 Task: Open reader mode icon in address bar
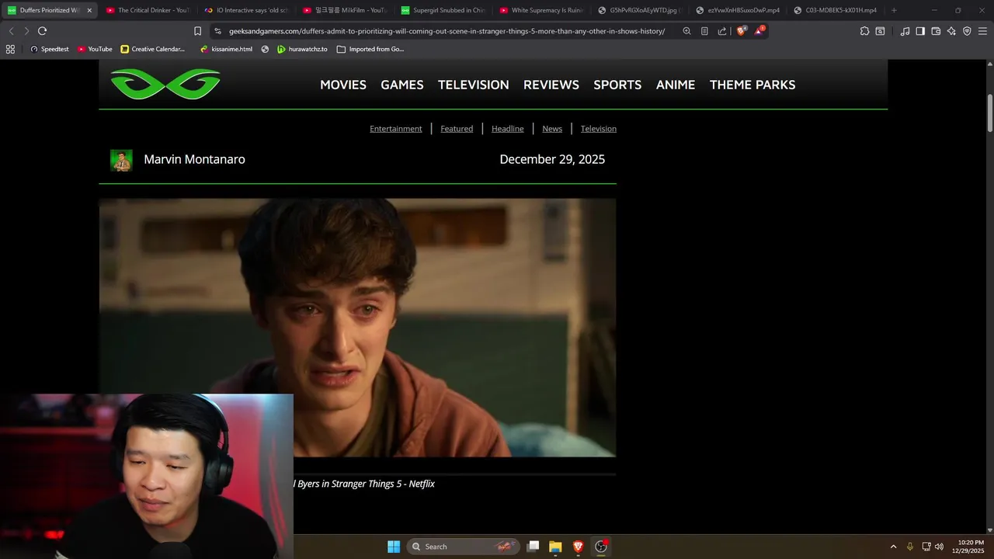click(x=704, y=31)
